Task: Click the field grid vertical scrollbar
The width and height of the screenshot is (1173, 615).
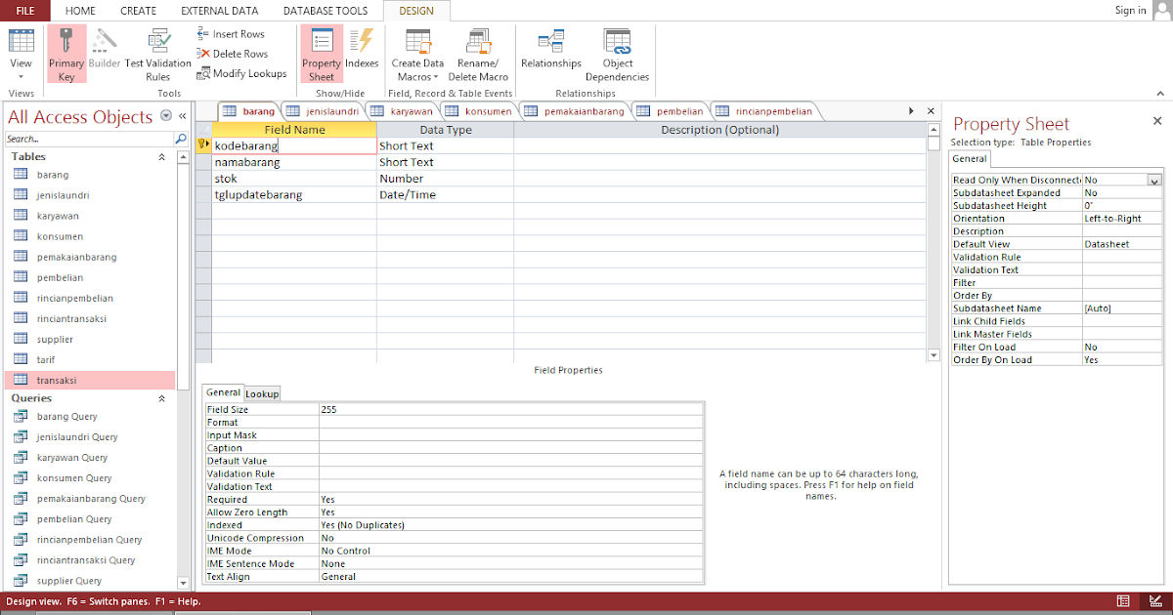Action: [934, 242]
